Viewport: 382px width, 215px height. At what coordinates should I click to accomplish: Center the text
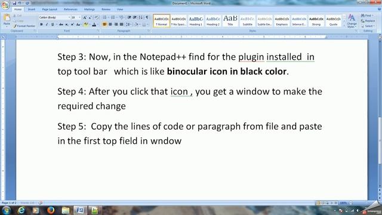110,24
